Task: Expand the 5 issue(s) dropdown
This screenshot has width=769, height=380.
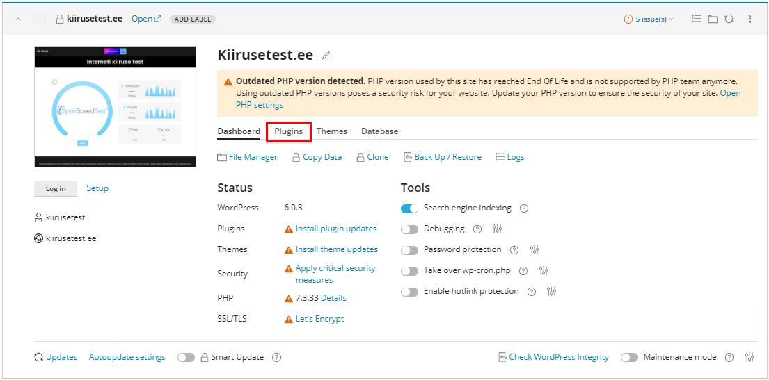Action: [x=654, y=19]
